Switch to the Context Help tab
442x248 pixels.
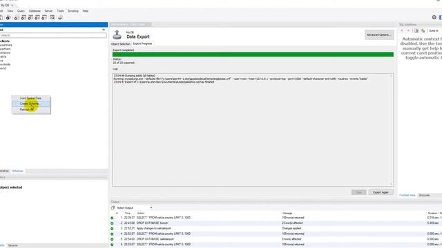[x=407, y=195]
